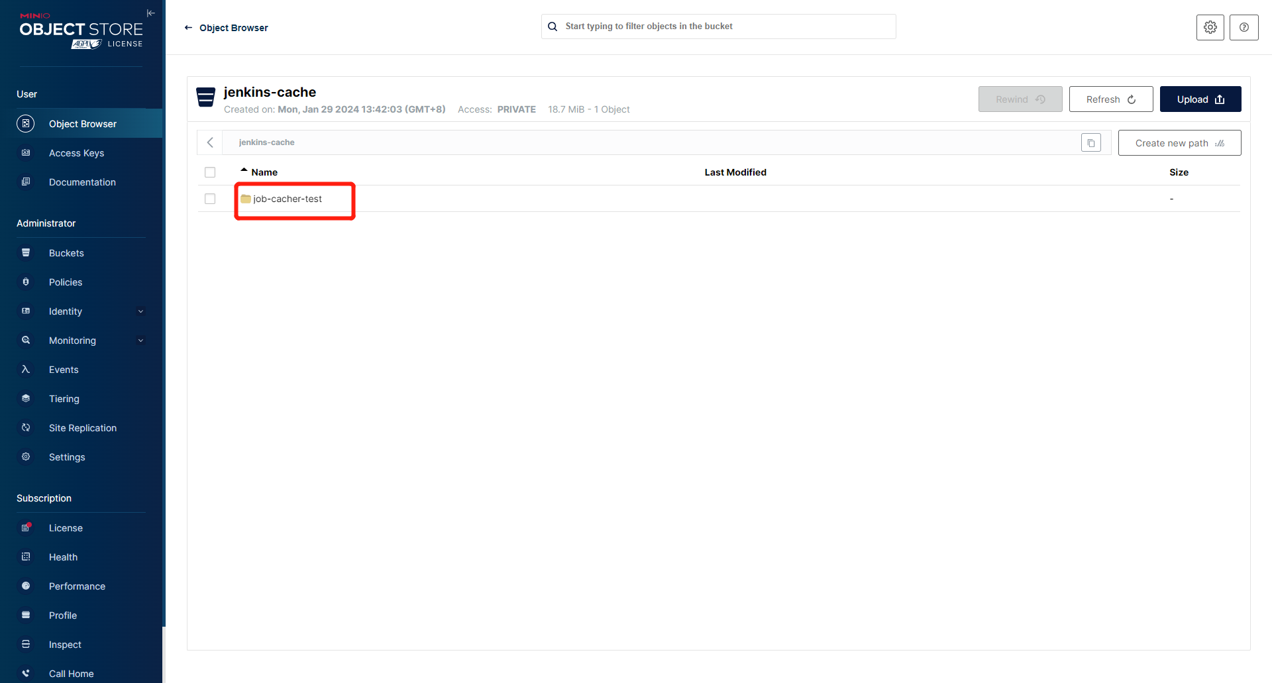Go back using the breadcrumb chevron
This screenshot has width=1272, height=683.
[210, 142]
